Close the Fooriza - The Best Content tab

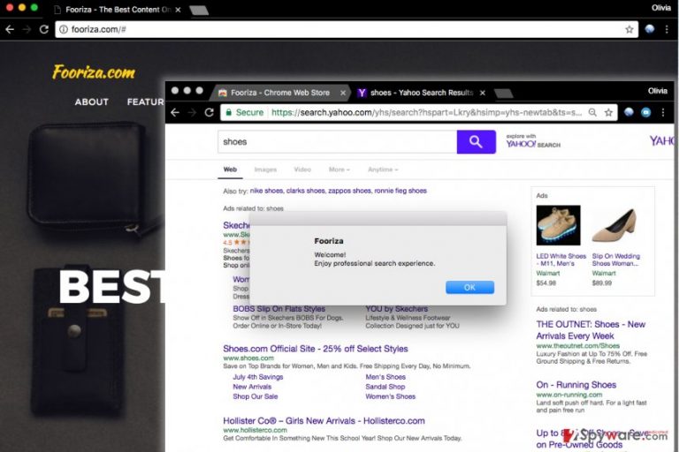pos(178,10)
